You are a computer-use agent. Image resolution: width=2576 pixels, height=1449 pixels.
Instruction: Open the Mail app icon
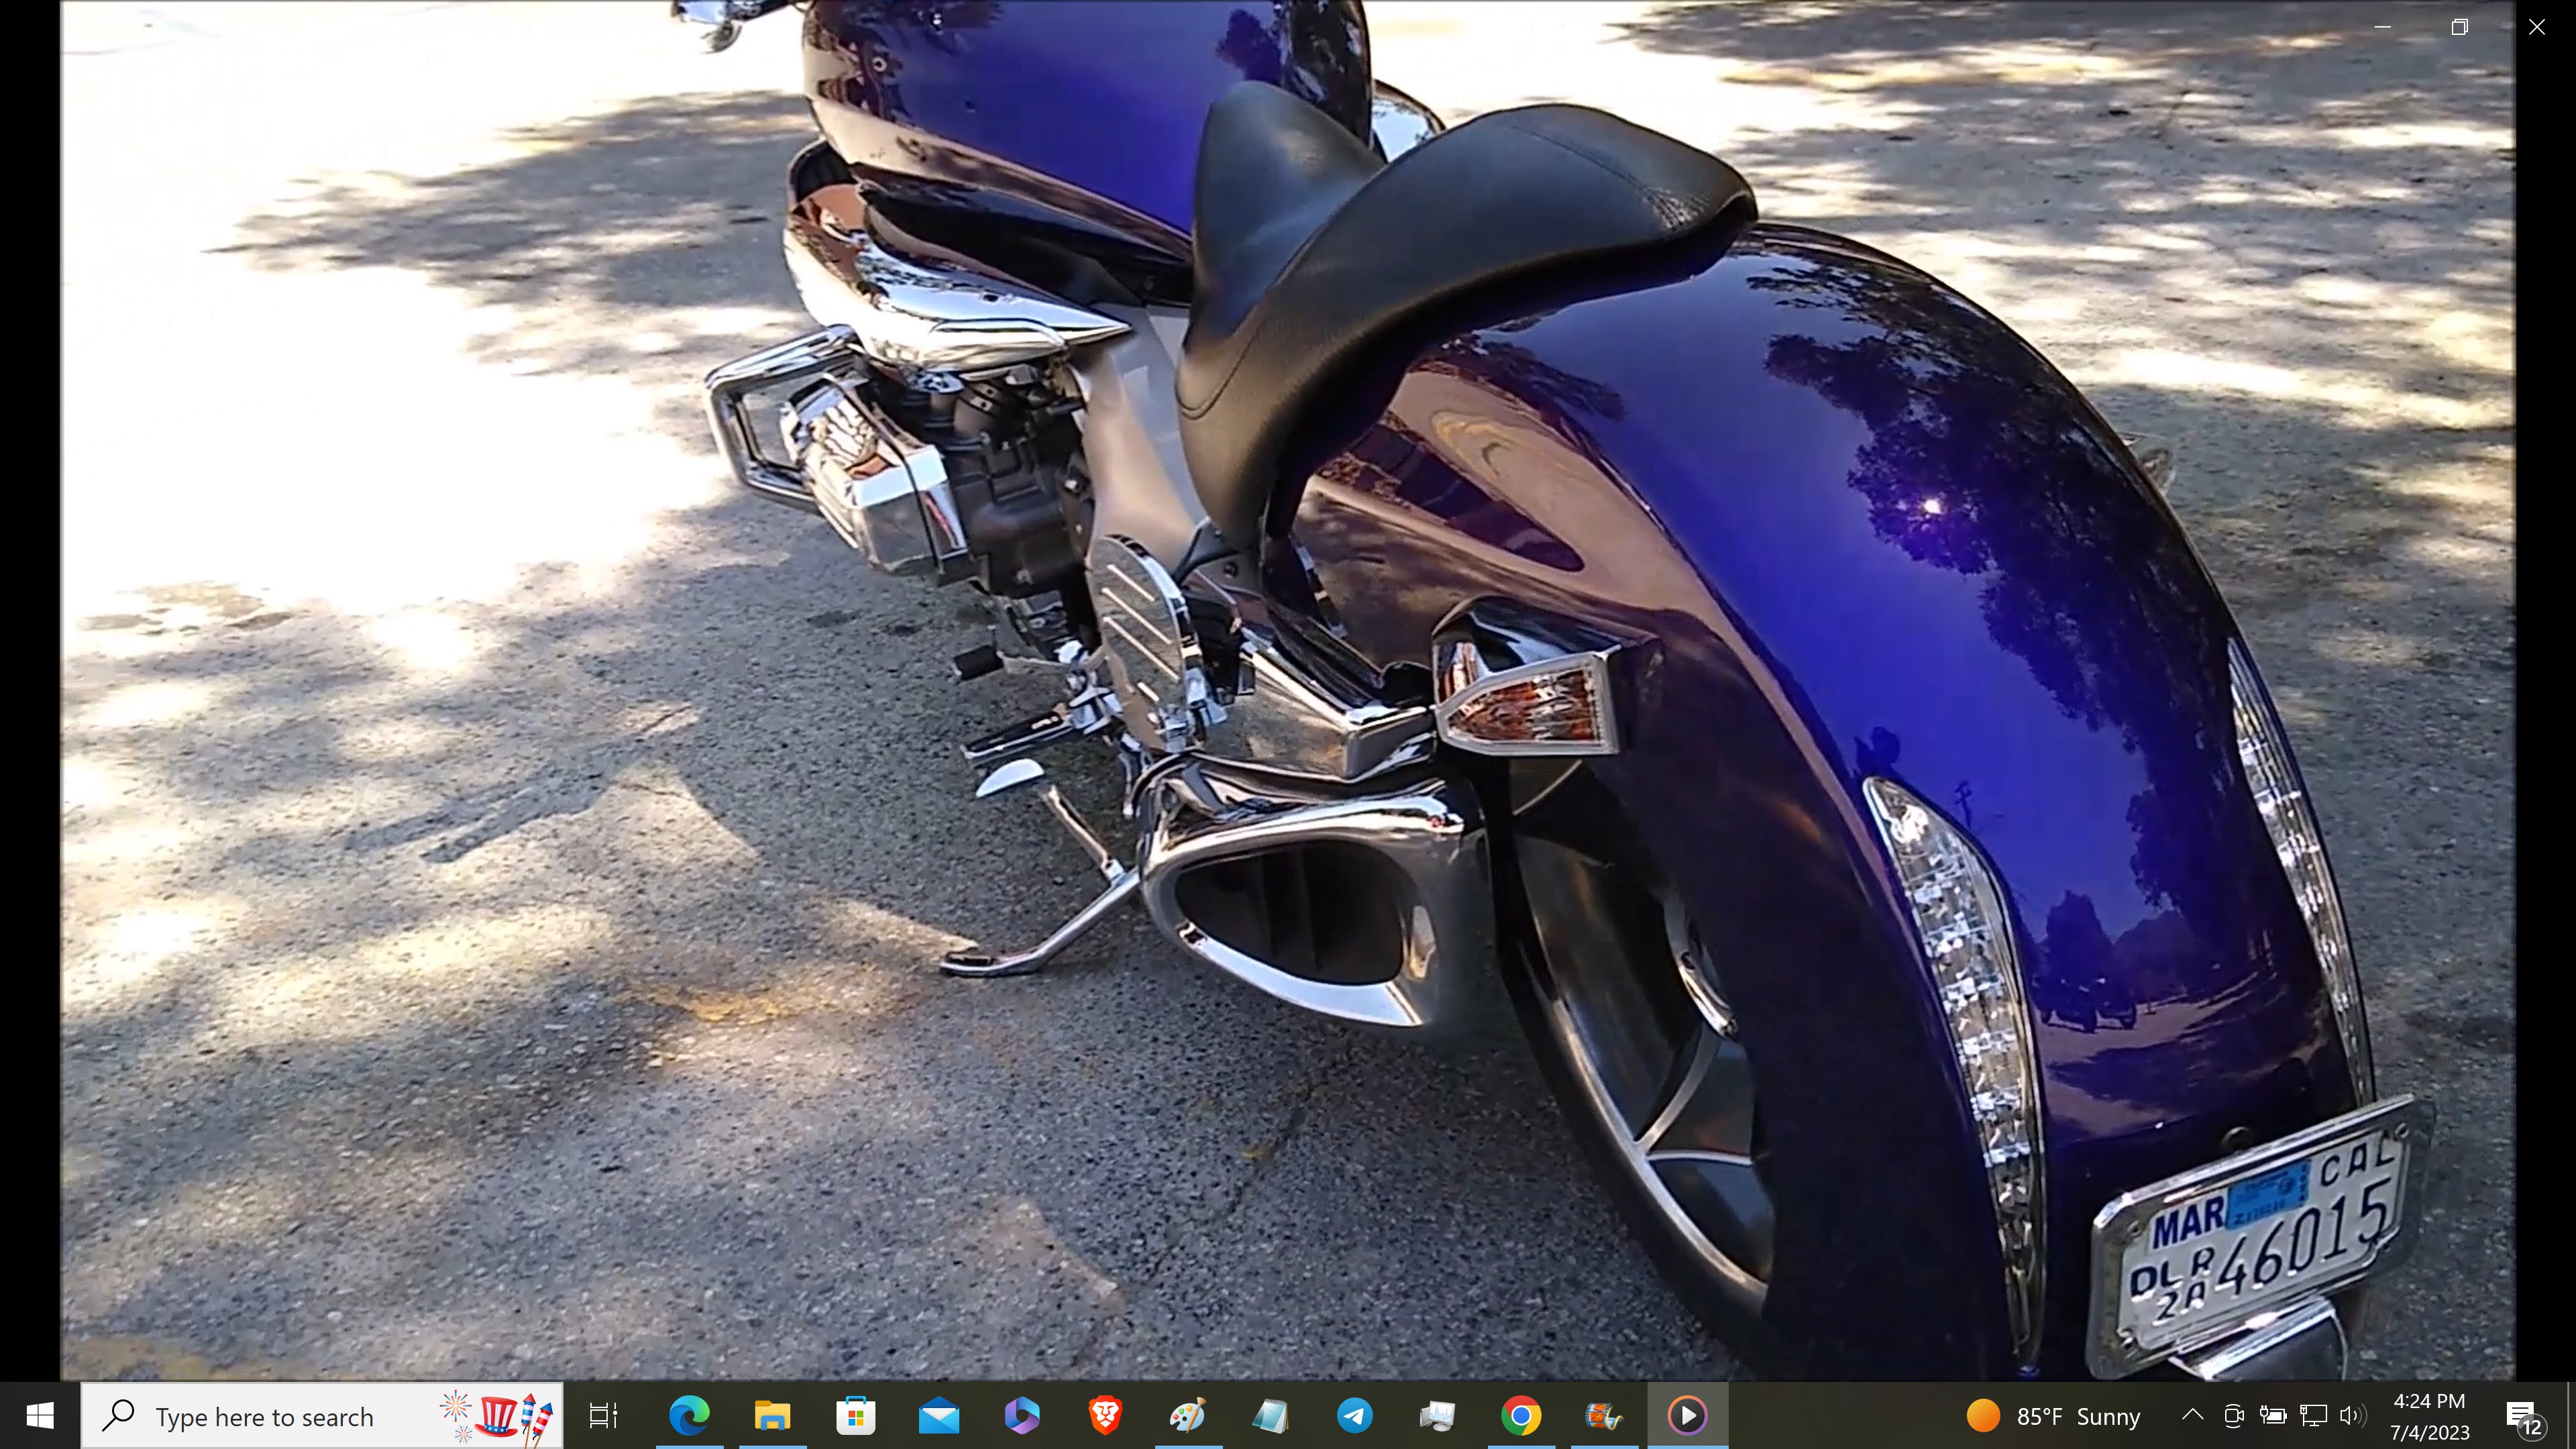[x=938, y=1416]
